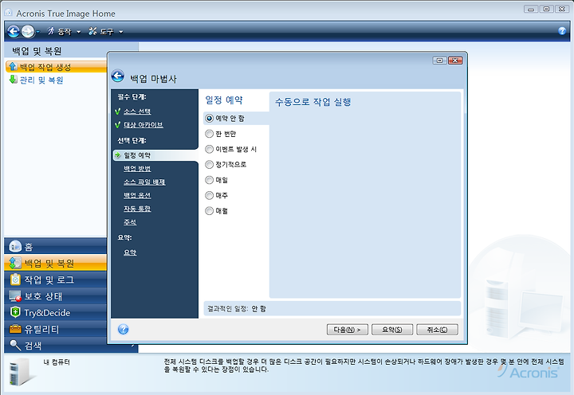Open the 소스 선택 step link
Screen dimensions: 574x395
click(x=137, y=111)
